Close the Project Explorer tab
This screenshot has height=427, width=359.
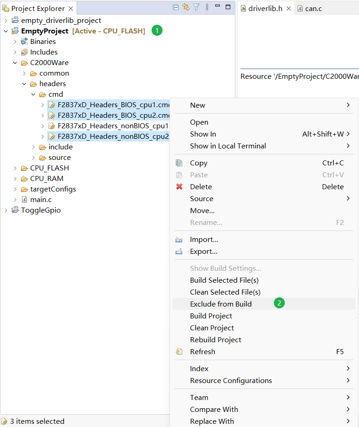click(71, 8)
